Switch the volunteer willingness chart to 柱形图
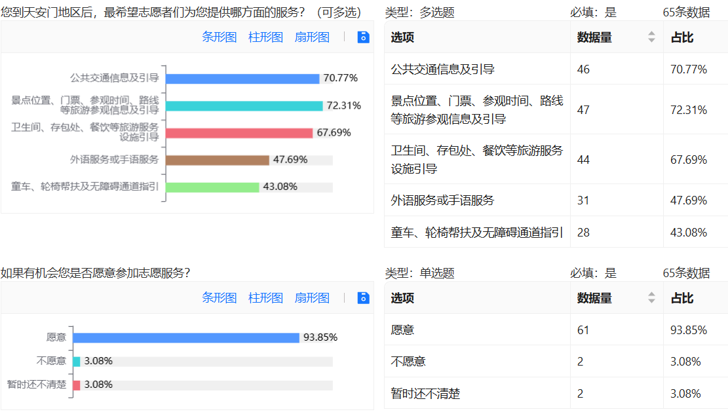Image resolution: width=728 pixels, height=418 pixels. tap(265, 298)
